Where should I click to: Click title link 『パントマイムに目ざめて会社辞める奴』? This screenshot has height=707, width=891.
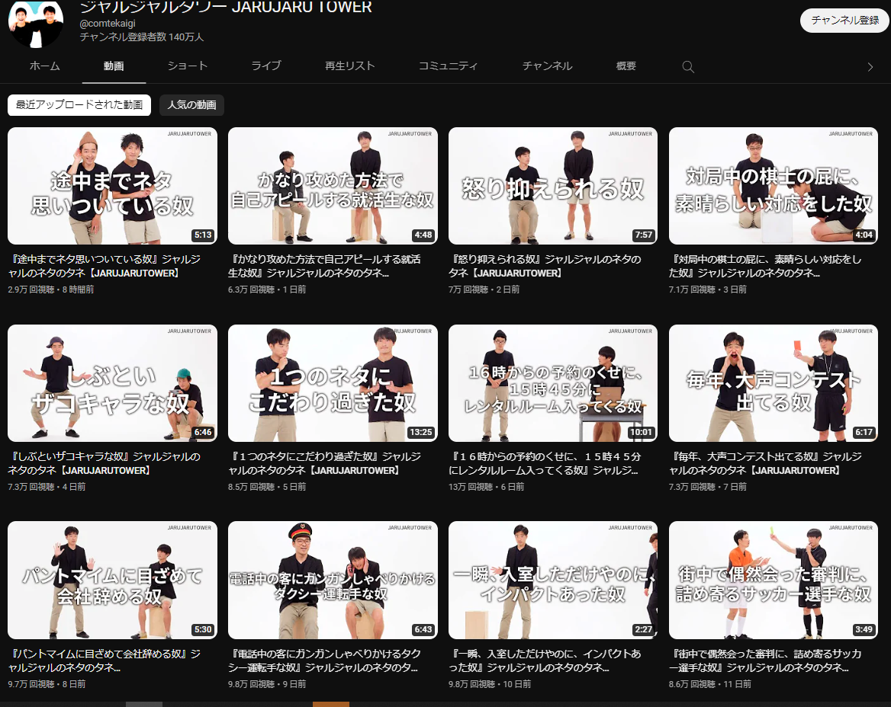pos(105,661)
